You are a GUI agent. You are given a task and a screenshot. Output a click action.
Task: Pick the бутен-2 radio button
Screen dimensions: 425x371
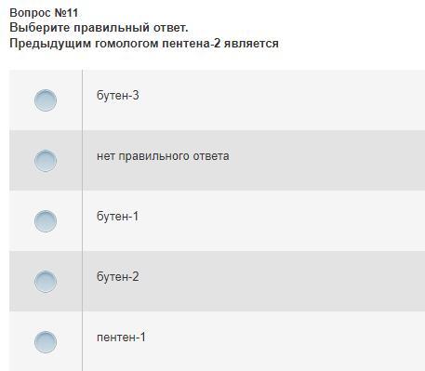46,282
